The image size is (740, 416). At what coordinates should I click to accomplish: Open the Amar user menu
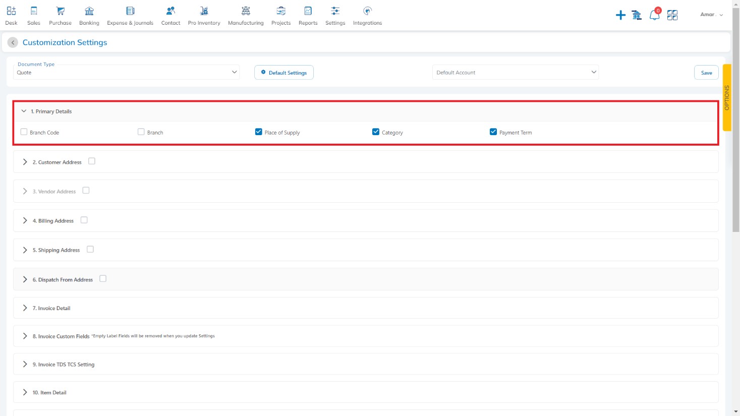point(711,15)
